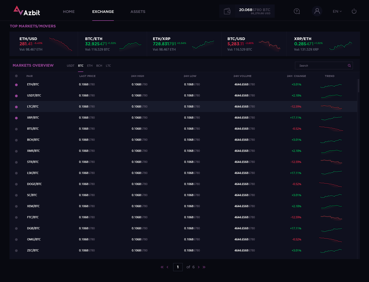369x282 pixels.
Task: Select the SC/BTC pair row
Action: click(183, 195)
